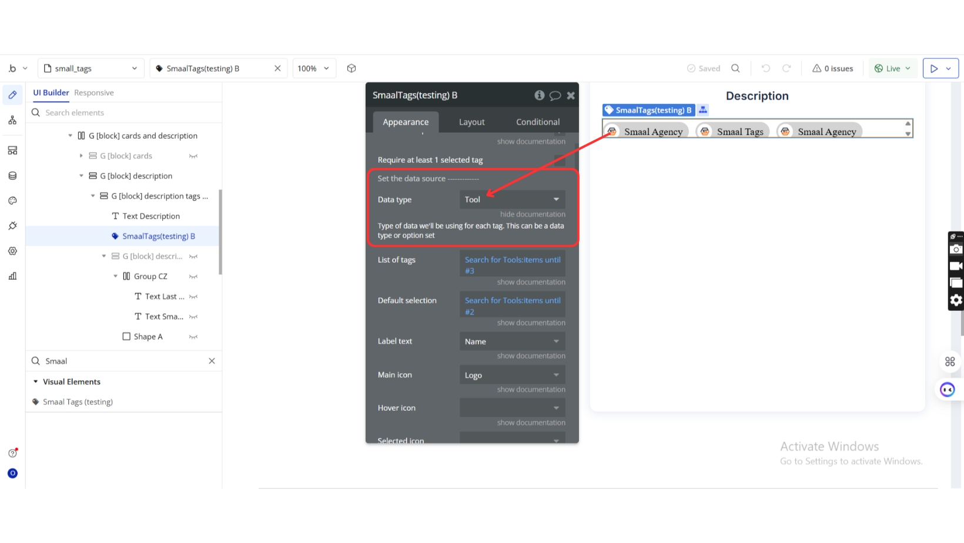Open the Workflow icon in left sidebar
The width and height of the screenshot is (964, 543).
coord(12,120)
